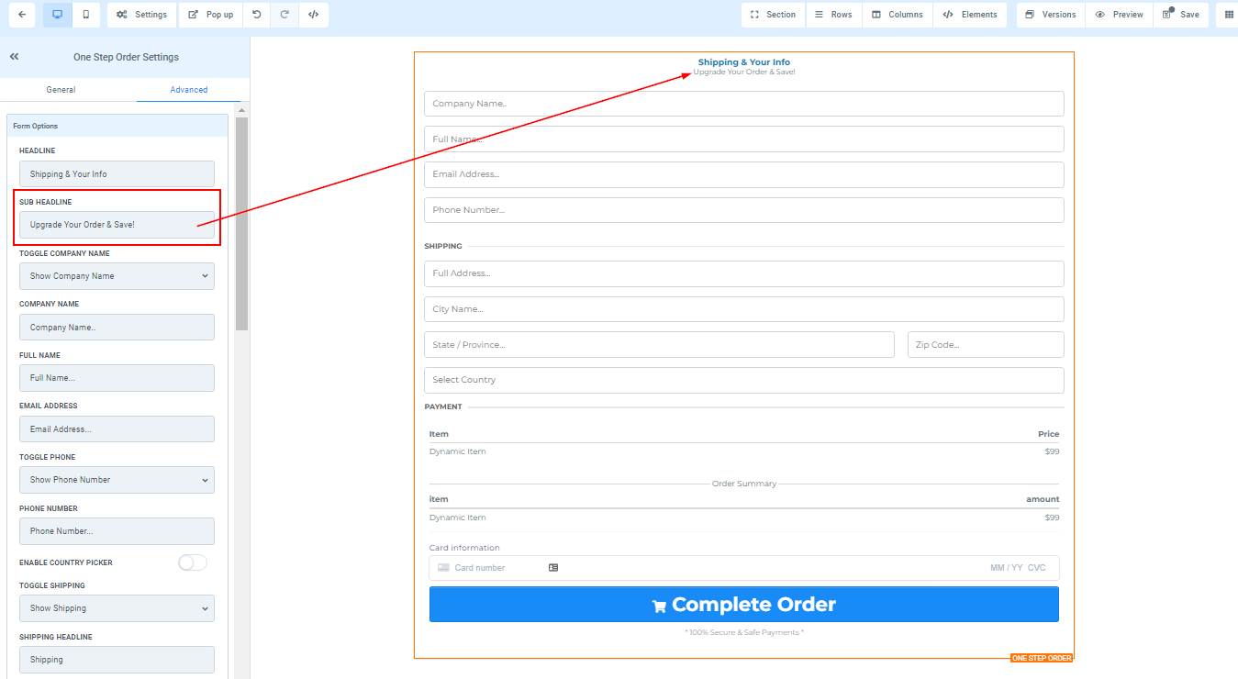
Task: Open the Select Country dropdown in form
Action: coord(744,380)
